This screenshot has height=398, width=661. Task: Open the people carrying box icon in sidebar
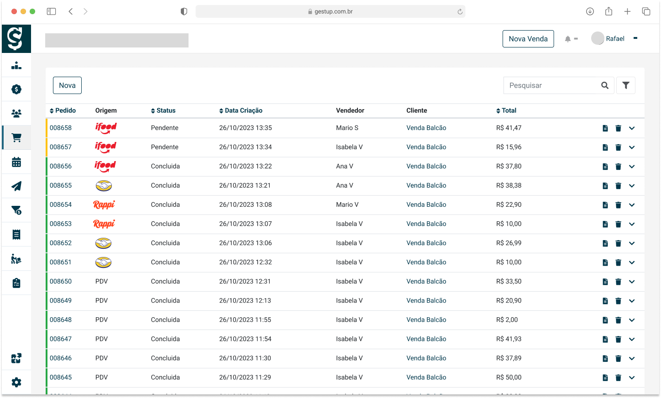click(16, 259)
